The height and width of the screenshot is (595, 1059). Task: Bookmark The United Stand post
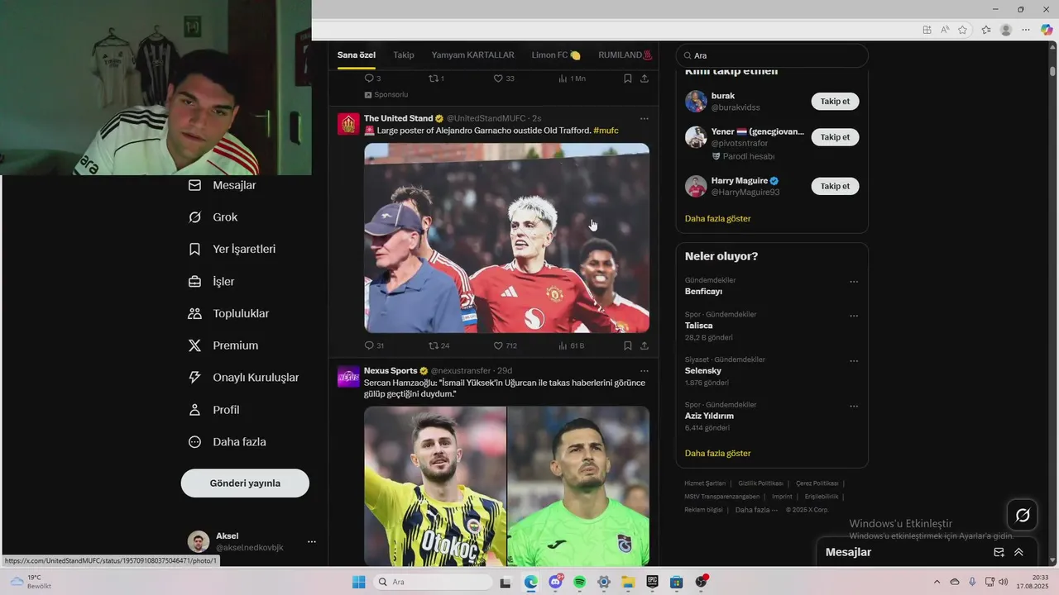point(628,345)
